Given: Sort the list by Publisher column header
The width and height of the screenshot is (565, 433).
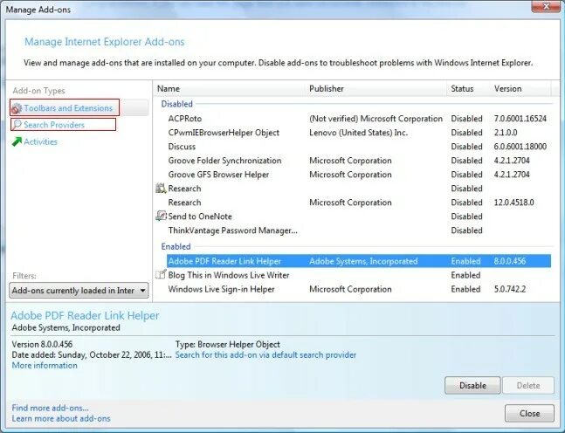Looking at the screenshot, I should coord(376,89).
